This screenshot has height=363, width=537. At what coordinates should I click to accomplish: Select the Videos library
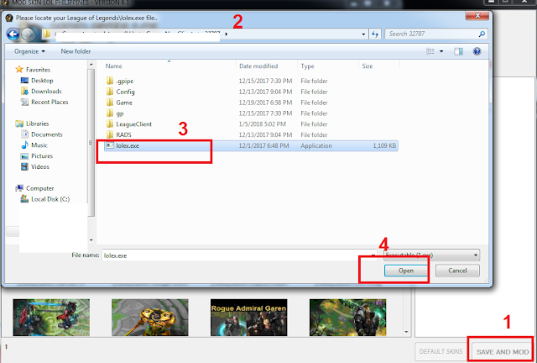[35, 166]
